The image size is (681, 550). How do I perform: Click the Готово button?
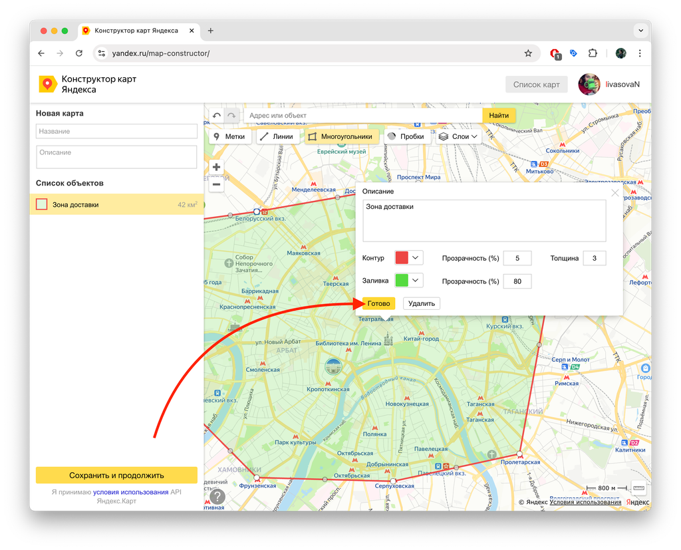click(x=378, y=304)
